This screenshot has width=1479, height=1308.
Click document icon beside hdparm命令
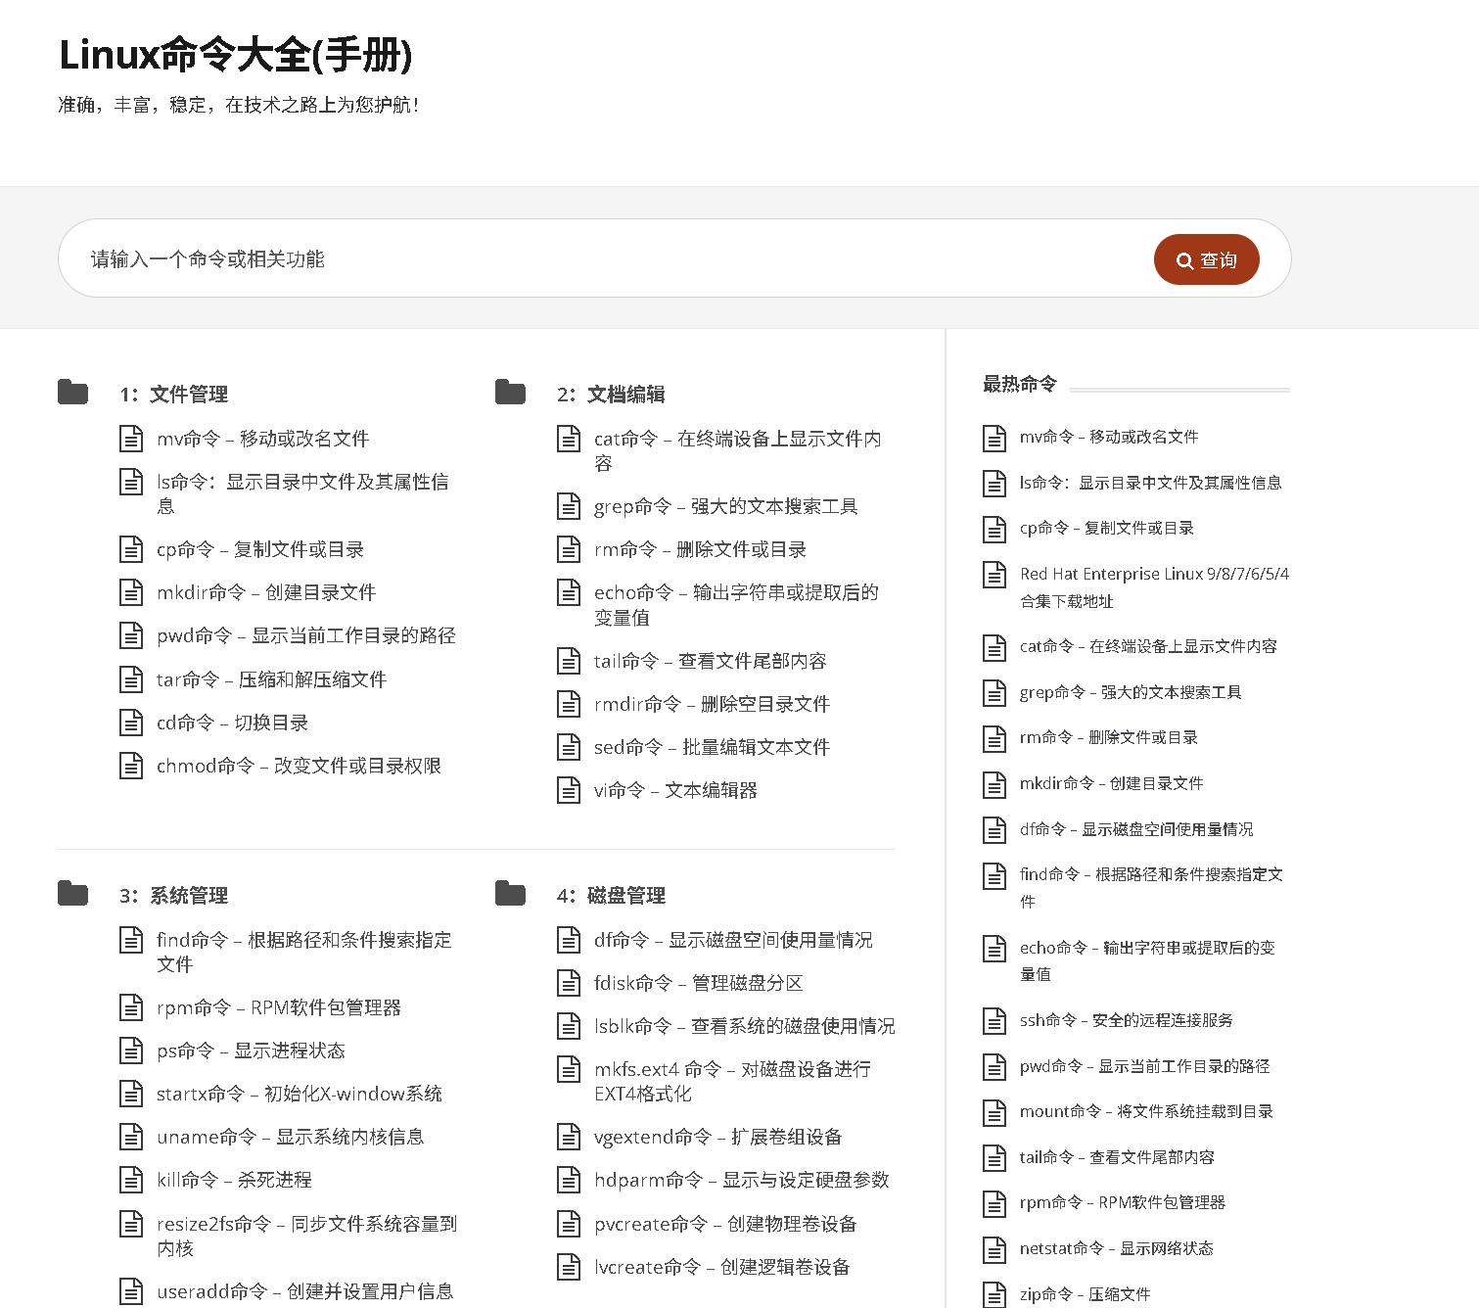pyautogui.click(x=569, y=1180)
